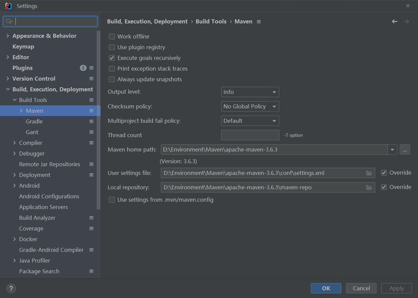
Task: Toggle Override for User settings file
Action: click(384, 173)
